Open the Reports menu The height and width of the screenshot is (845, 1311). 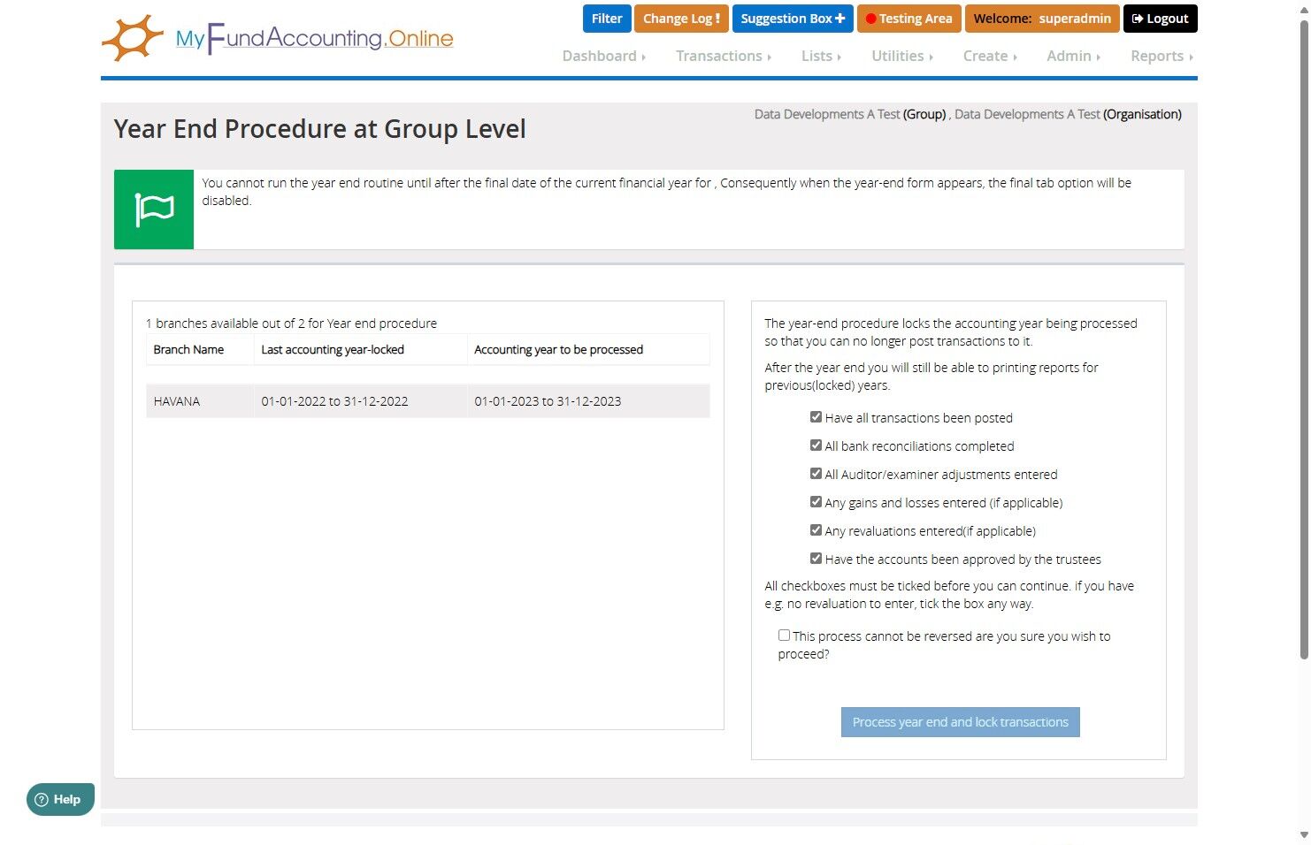(x=1161, y=56)
